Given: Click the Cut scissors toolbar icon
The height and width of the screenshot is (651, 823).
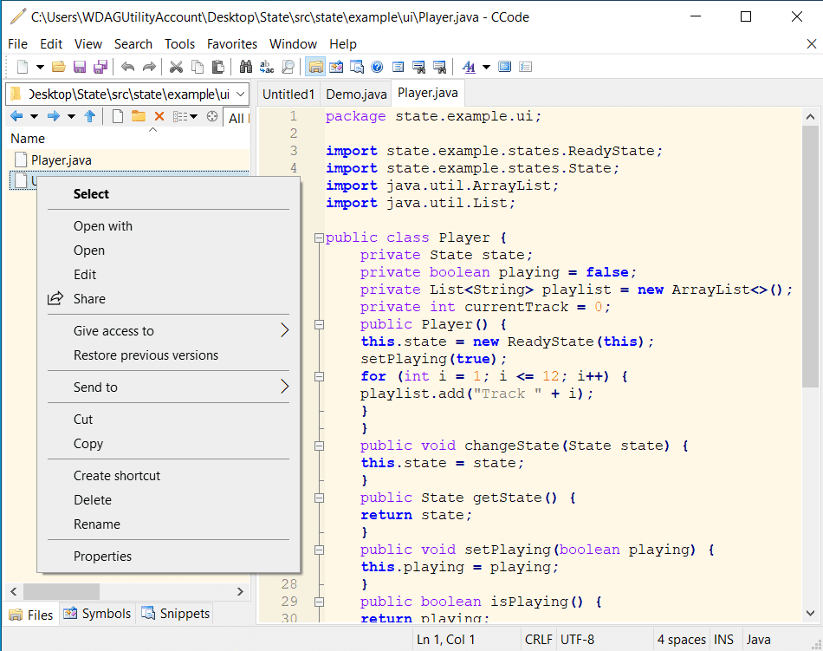Looking at the screenshot, I should pyautogui.click(x=176, y=67).
